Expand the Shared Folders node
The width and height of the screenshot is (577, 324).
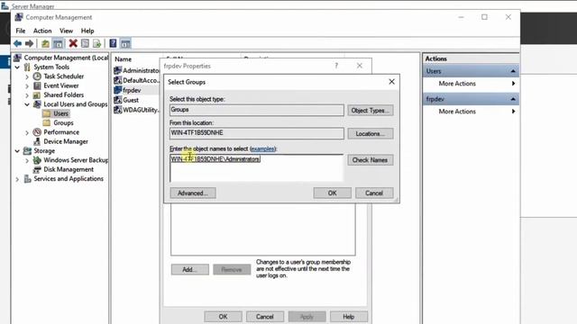(x=27, y=95)
